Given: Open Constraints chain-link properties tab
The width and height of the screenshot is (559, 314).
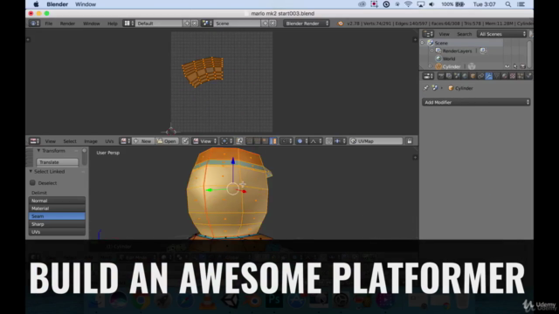Looking at the screenshot, I should point(480,76).
